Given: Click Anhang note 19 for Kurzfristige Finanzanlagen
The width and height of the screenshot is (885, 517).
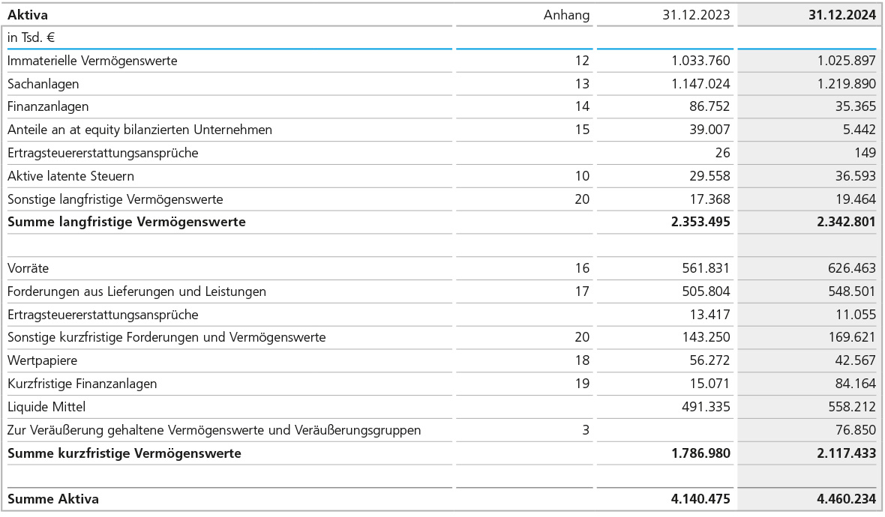Looking at the screenshot, I should tap(582, 384).
